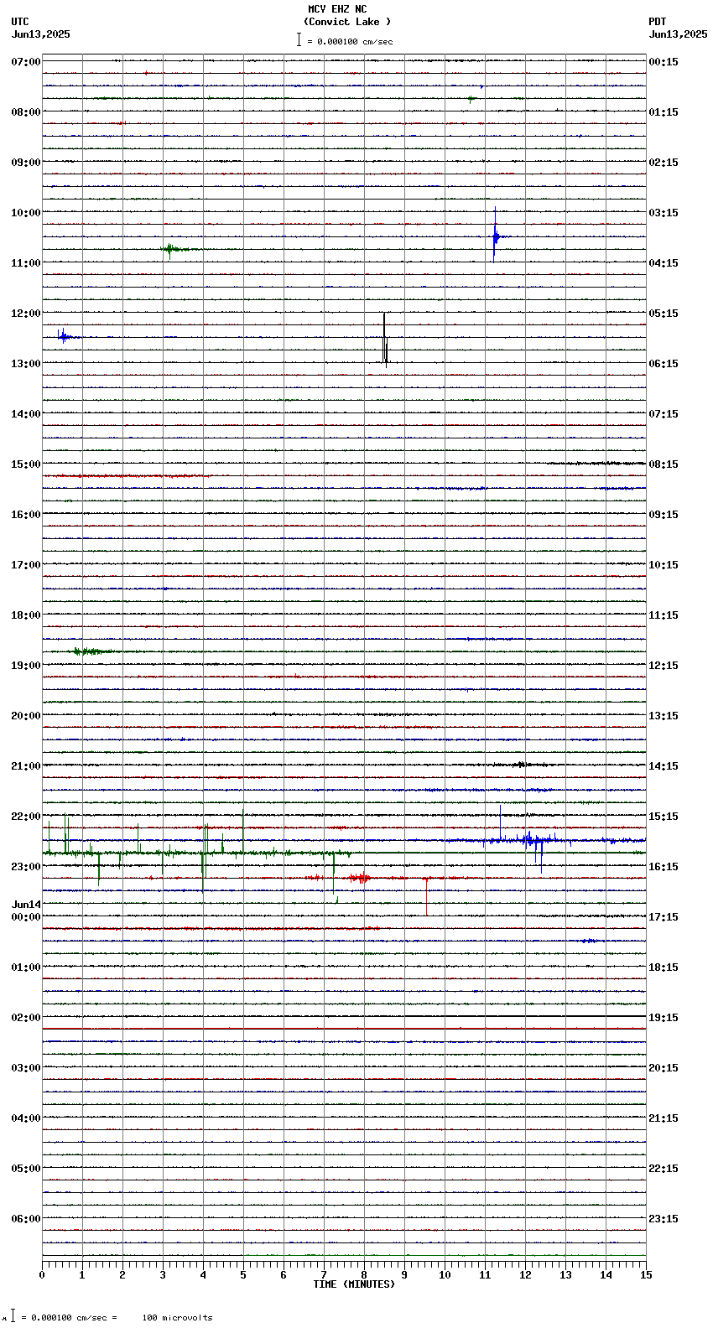713x1328 pixels.
Task: Click the UTC timezone label
Action: (20, 22)
